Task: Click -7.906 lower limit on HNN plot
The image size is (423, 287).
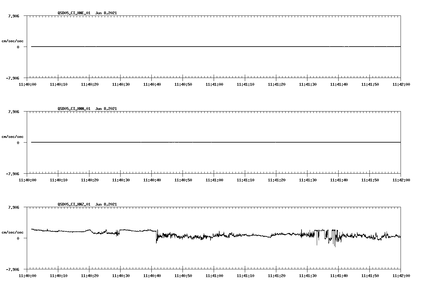Action: pyautogui.click(x=13, y=174)
